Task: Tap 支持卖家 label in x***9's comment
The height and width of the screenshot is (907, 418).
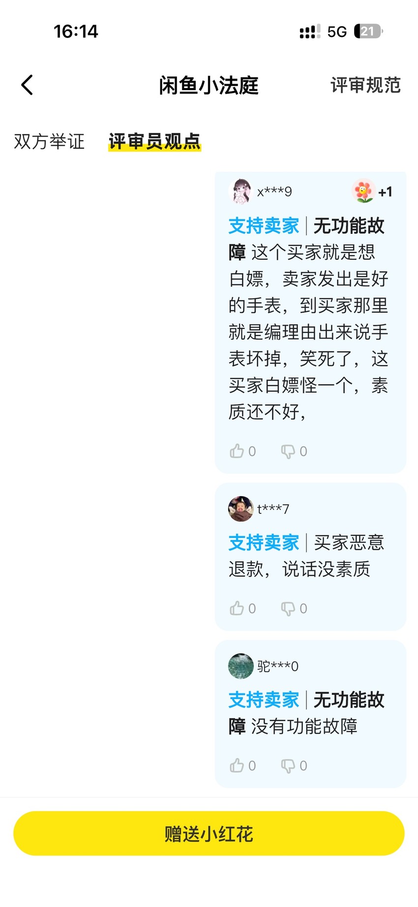Action: 264,226
